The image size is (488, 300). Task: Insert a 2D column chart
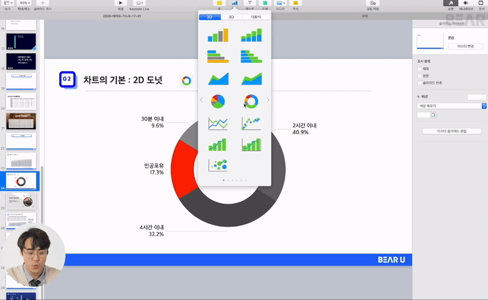(x=218, y=35)
